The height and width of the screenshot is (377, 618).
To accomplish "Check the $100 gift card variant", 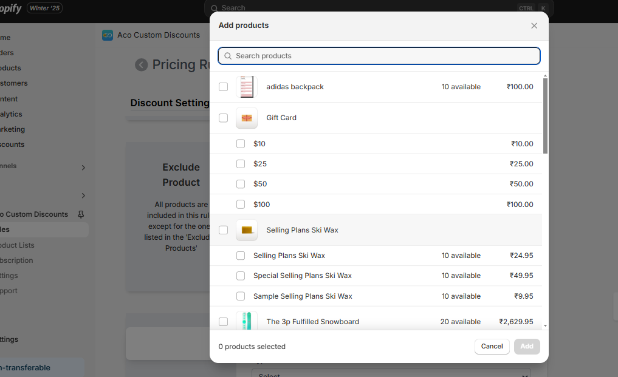I will (241, 205).
